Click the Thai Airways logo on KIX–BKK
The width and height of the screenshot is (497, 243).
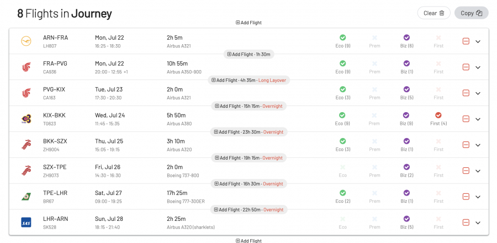tap(25, 119)
